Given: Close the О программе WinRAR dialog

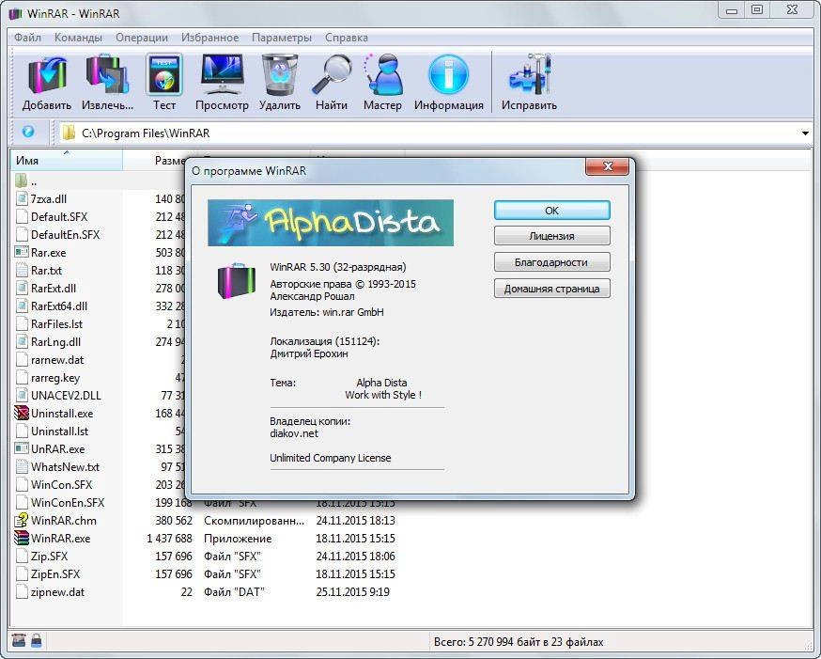Looking at the screenshot, I should tap(608, 166).
